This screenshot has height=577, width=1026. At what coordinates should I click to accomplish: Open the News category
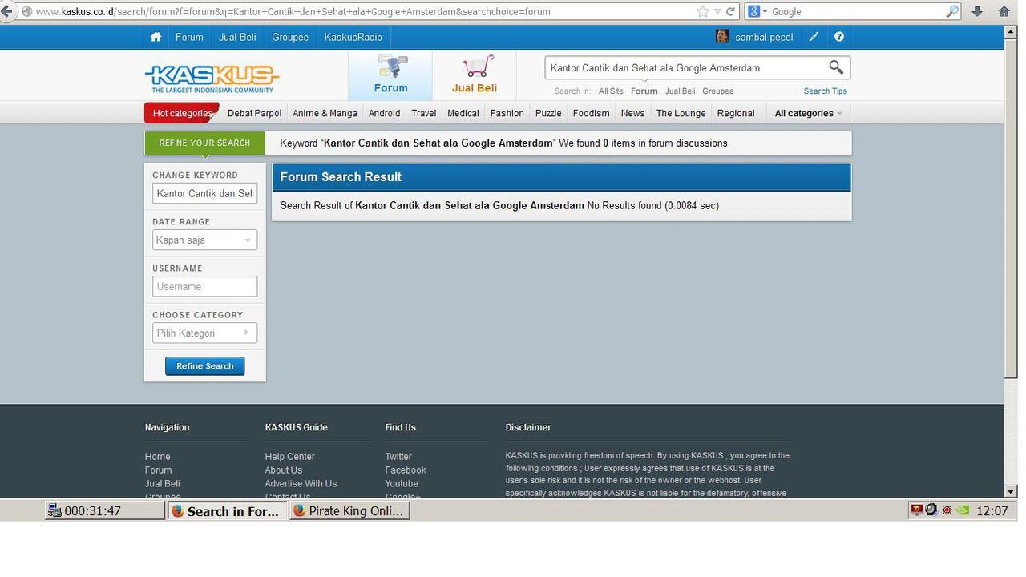(x=632, y=113)
